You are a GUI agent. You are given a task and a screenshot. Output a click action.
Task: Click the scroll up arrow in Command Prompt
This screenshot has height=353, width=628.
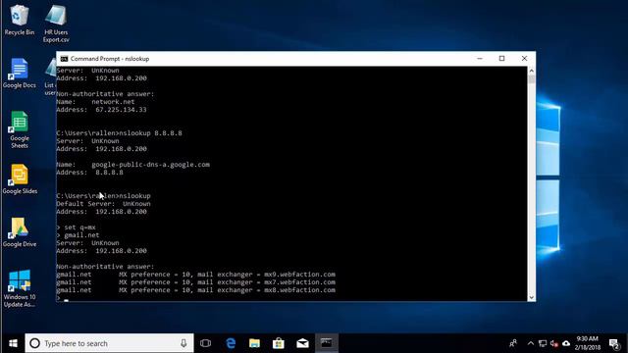tap(532, 71)
